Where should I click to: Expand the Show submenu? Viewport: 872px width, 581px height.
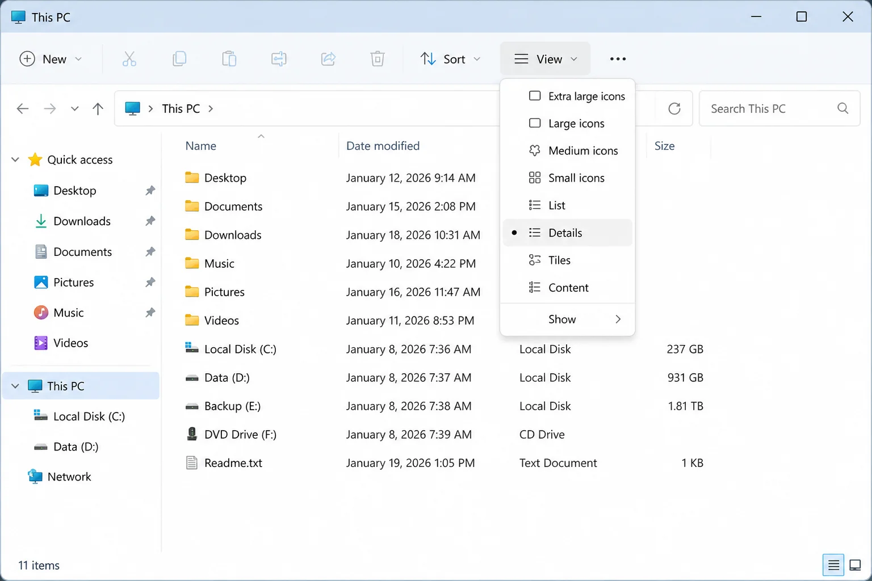[568, 319]
